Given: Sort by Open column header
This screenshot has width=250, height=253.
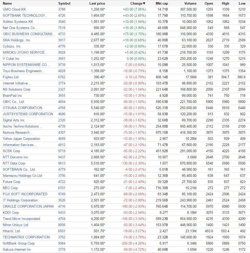Looking at the screenshot, I should (x=209, y=3).
